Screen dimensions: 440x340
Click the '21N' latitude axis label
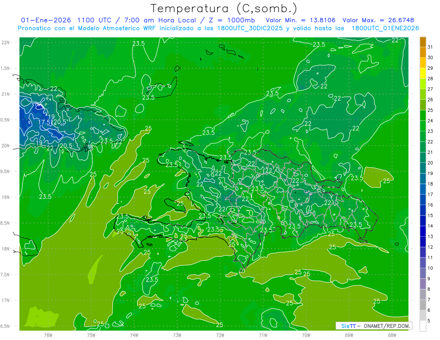point(6,94)
